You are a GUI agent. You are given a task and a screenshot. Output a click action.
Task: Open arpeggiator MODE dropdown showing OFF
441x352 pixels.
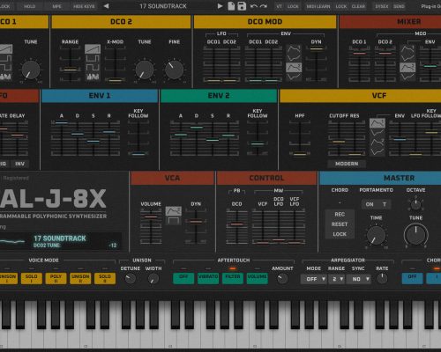[314, 279]
